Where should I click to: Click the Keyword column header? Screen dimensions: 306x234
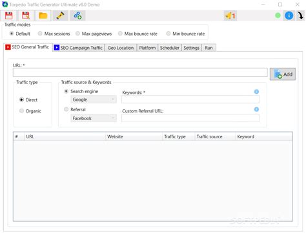(264, 136)
